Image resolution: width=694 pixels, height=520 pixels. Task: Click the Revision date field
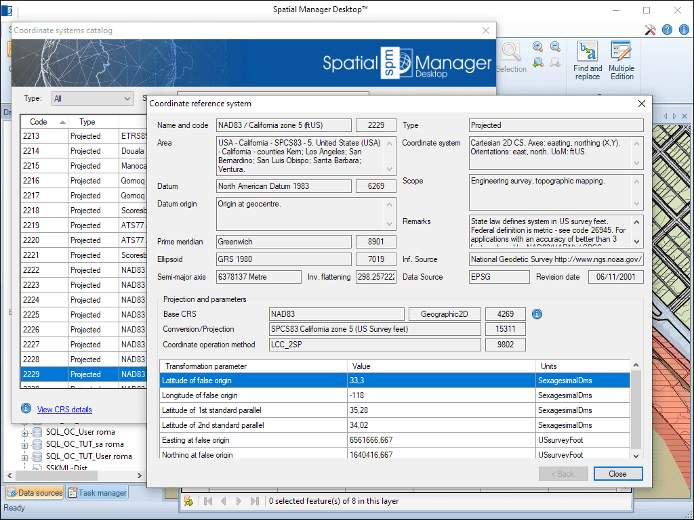click(x=615, y=277)
